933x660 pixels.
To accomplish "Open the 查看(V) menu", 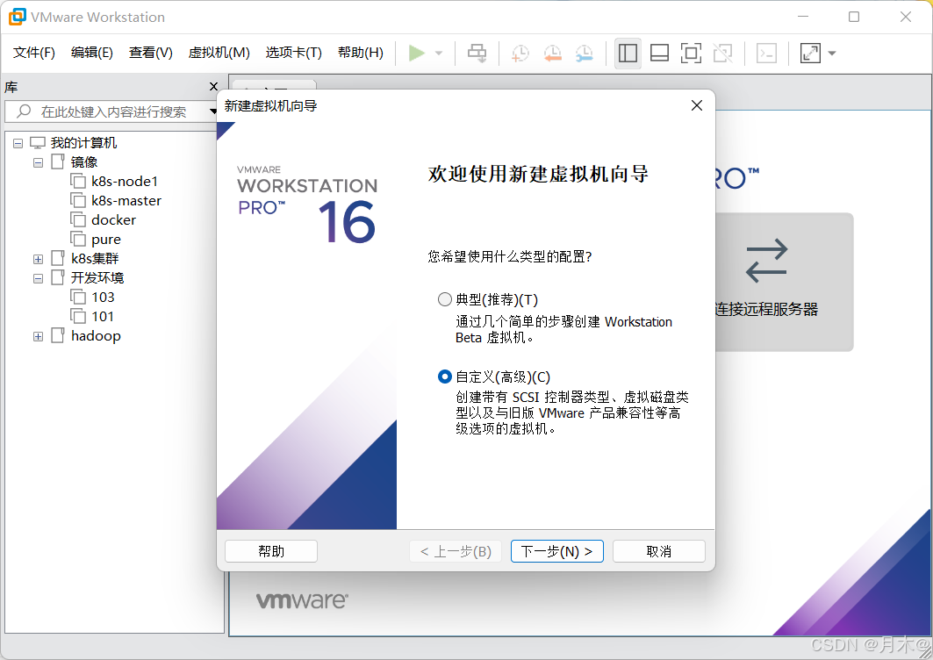I will click(151, 53).
